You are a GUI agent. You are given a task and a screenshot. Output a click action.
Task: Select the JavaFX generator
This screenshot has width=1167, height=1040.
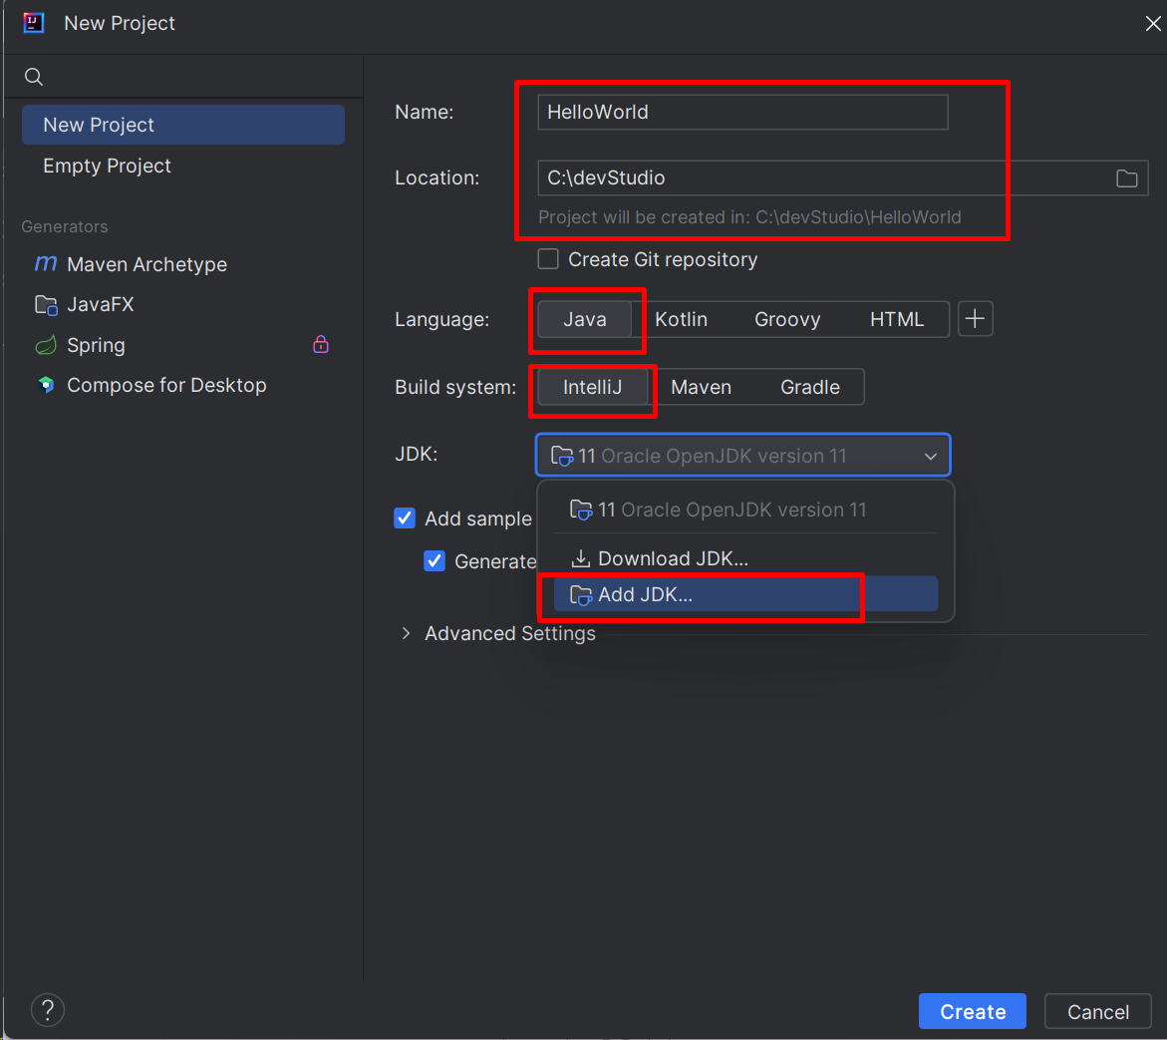(x=84, y=304)
